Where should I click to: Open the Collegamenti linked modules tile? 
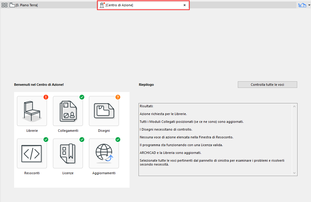[x=68, y=111]
